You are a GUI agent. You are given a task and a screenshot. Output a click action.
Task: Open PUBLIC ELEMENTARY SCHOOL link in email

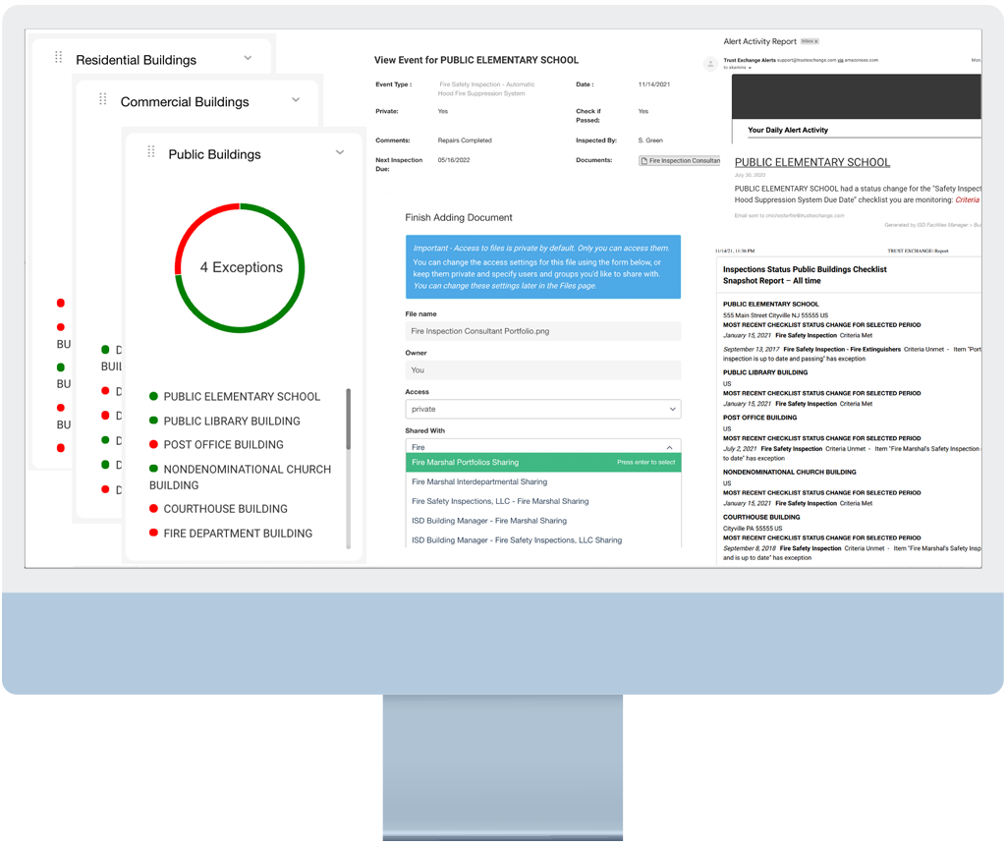pyautogui.click(x=811, y=162)
